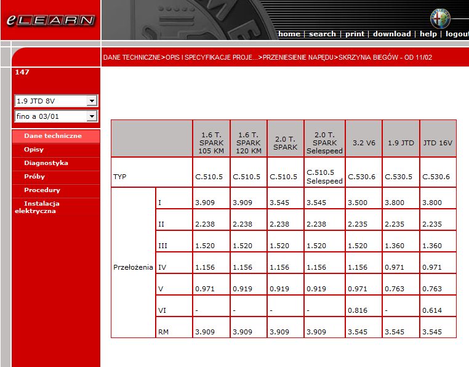Viewport: 469px width, 367px height.
Task: Select Instalacja elektryczna menu item
Action: coord(56,207)
